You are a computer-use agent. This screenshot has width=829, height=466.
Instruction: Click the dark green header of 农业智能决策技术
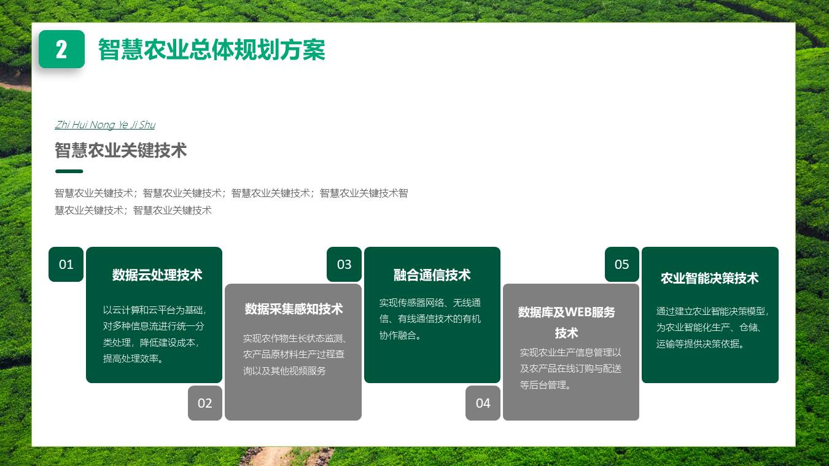710,278
